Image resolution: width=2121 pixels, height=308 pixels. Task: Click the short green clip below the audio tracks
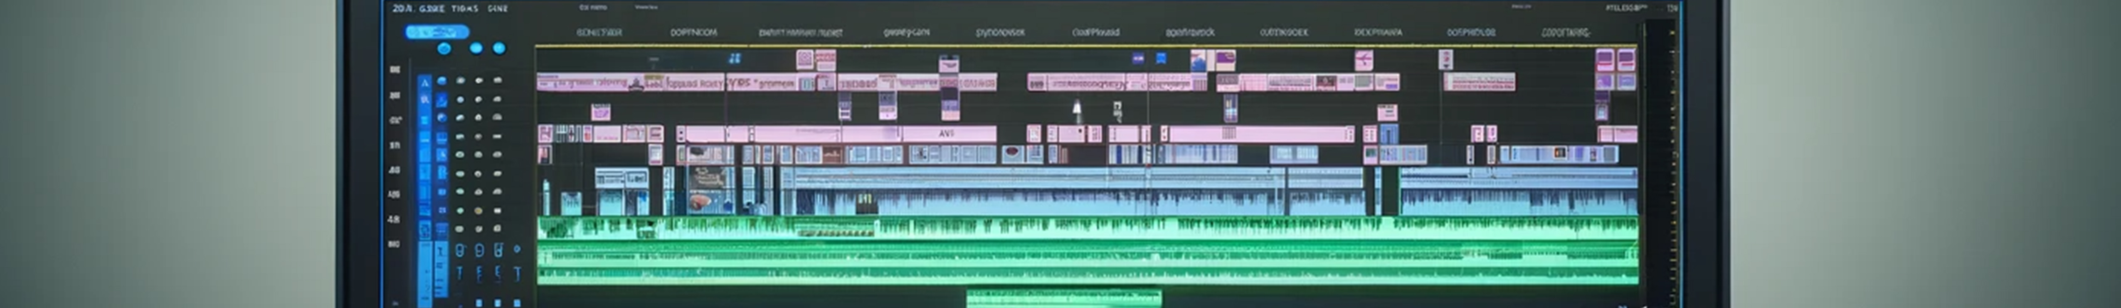pos(1063,297)
